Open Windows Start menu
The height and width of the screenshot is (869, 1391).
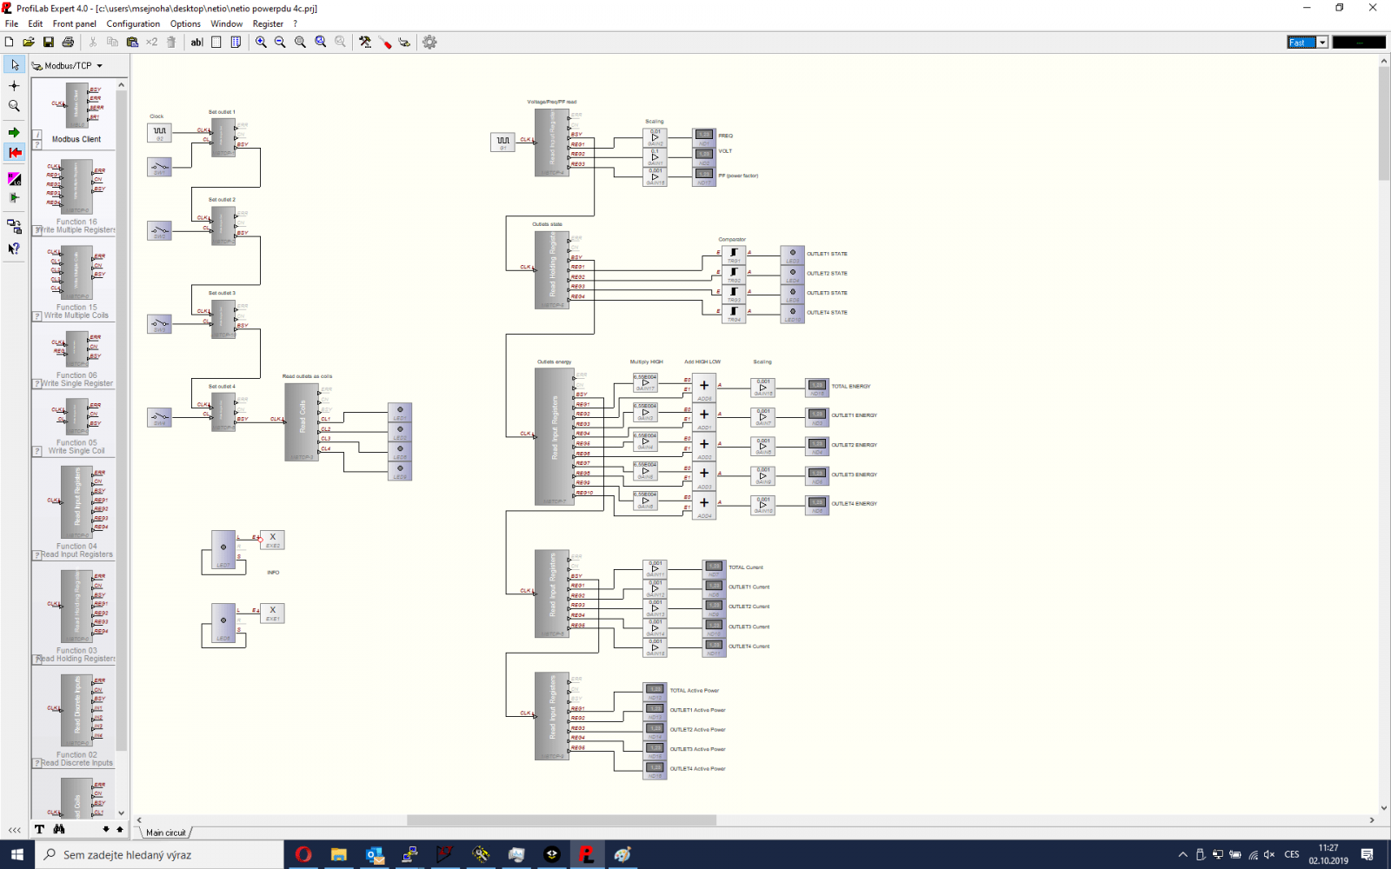[x=17, y=854]
